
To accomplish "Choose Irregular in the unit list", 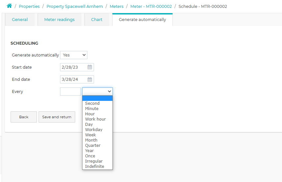I will [98, 161].
